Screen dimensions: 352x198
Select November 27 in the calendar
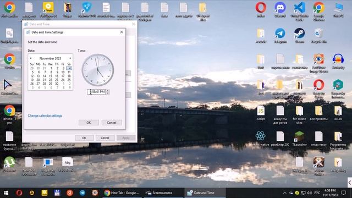point(38,84)
